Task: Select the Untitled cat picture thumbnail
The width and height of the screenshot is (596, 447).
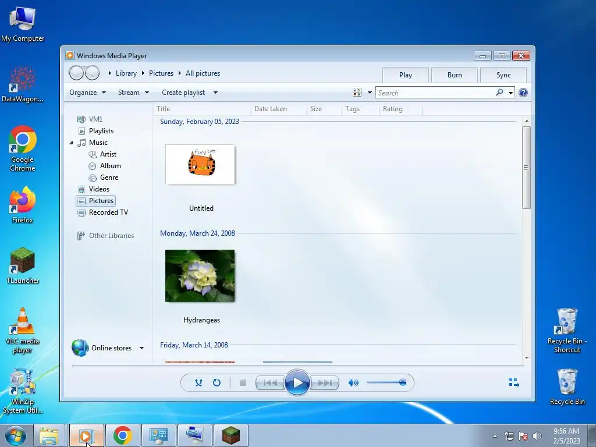Action: coord(200,165)
